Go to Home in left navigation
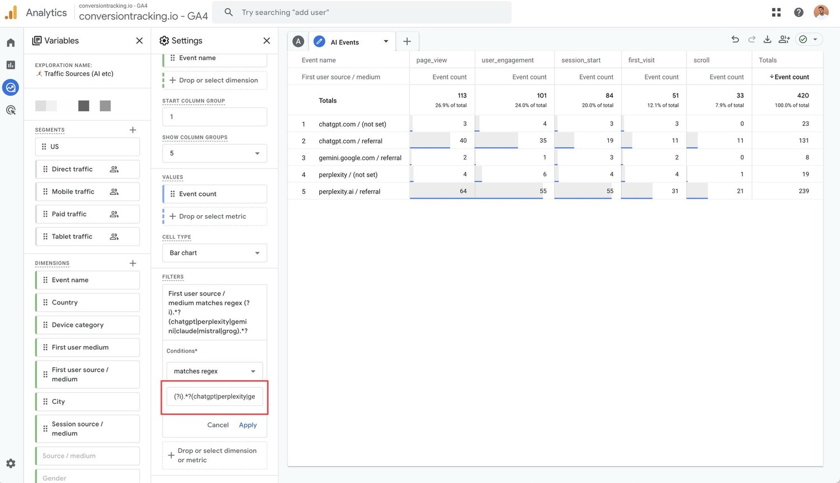This screenshot has width=840, height=483. click(x=11, y=43)
